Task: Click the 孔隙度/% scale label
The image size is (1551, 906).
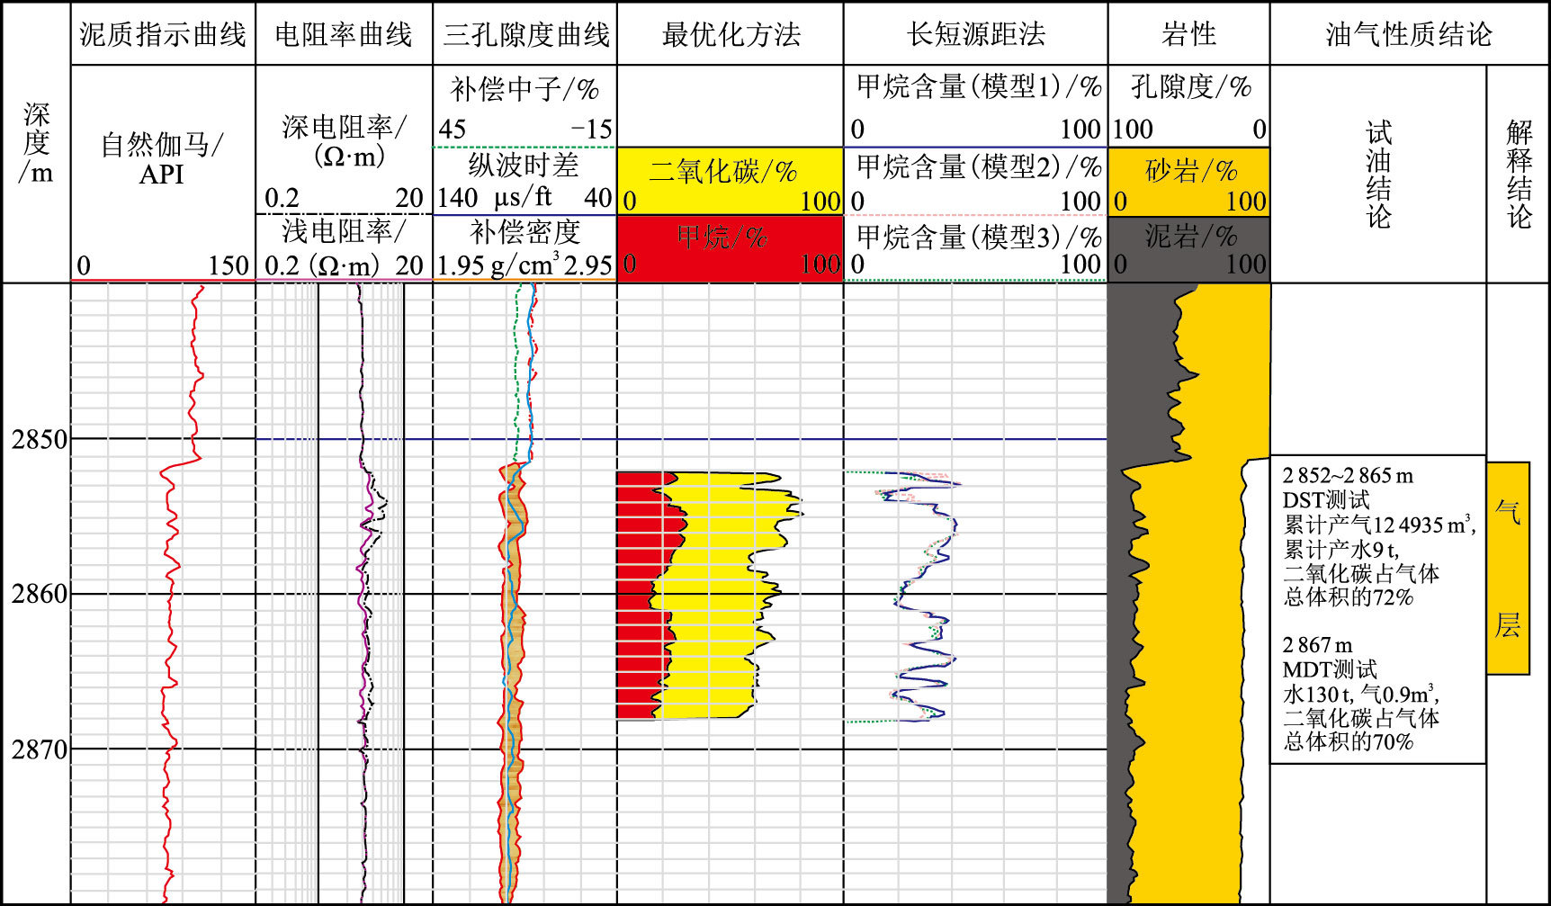Action: click(1190, 87)
